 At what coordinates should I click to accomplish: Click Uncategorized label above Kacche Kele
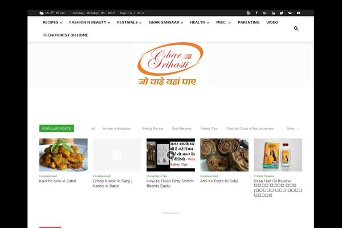click(x=48, y=176)
